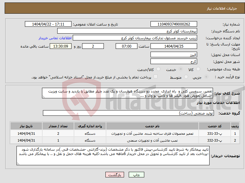Click the نصب ماشین آلات service name cell
Viewport: 245px width, 183px height.
point(152,140)
